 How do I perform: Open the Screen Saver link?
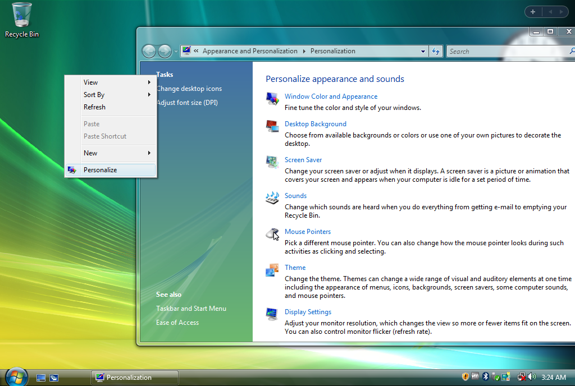point(303,160)
